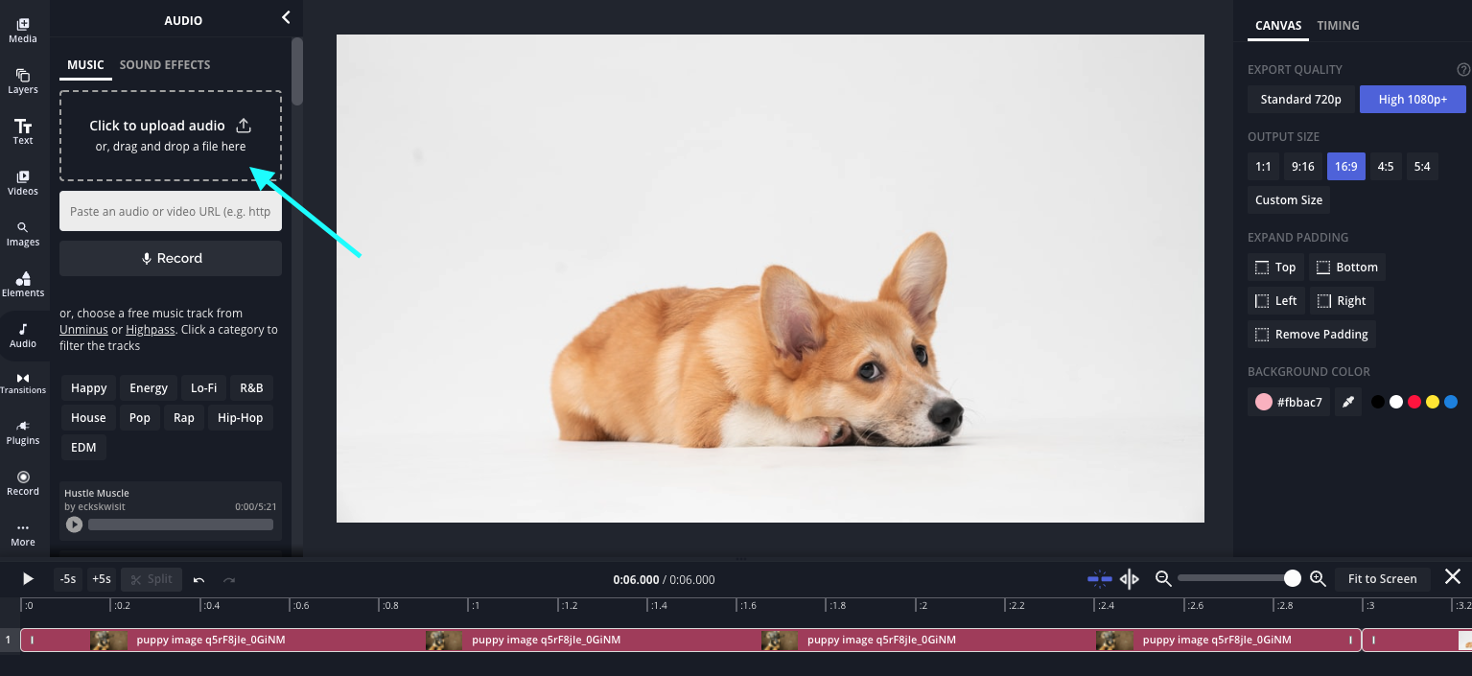Select the red background color swatch
The height and width of the screenshot is (676, 1472).
(1414, 402)
